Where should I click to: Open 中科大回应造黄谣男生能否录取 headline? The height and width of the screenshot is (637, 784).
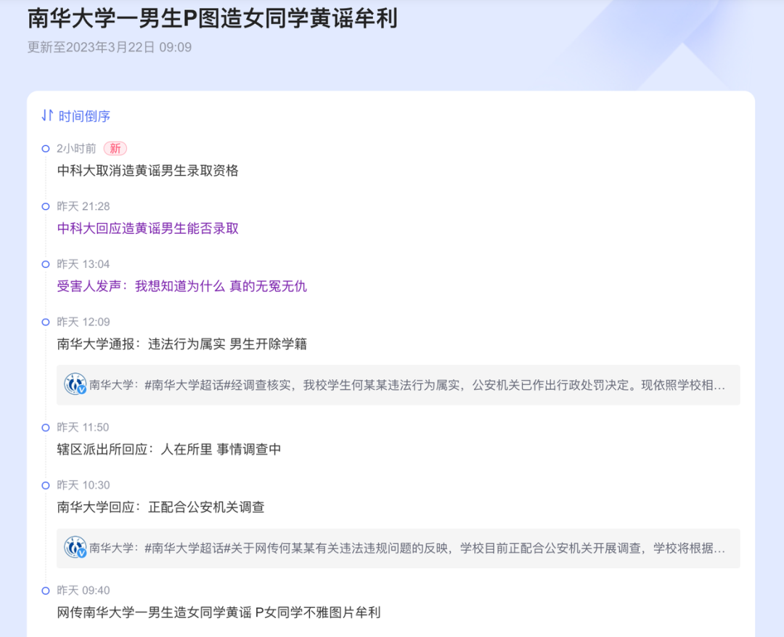(147, 228)
